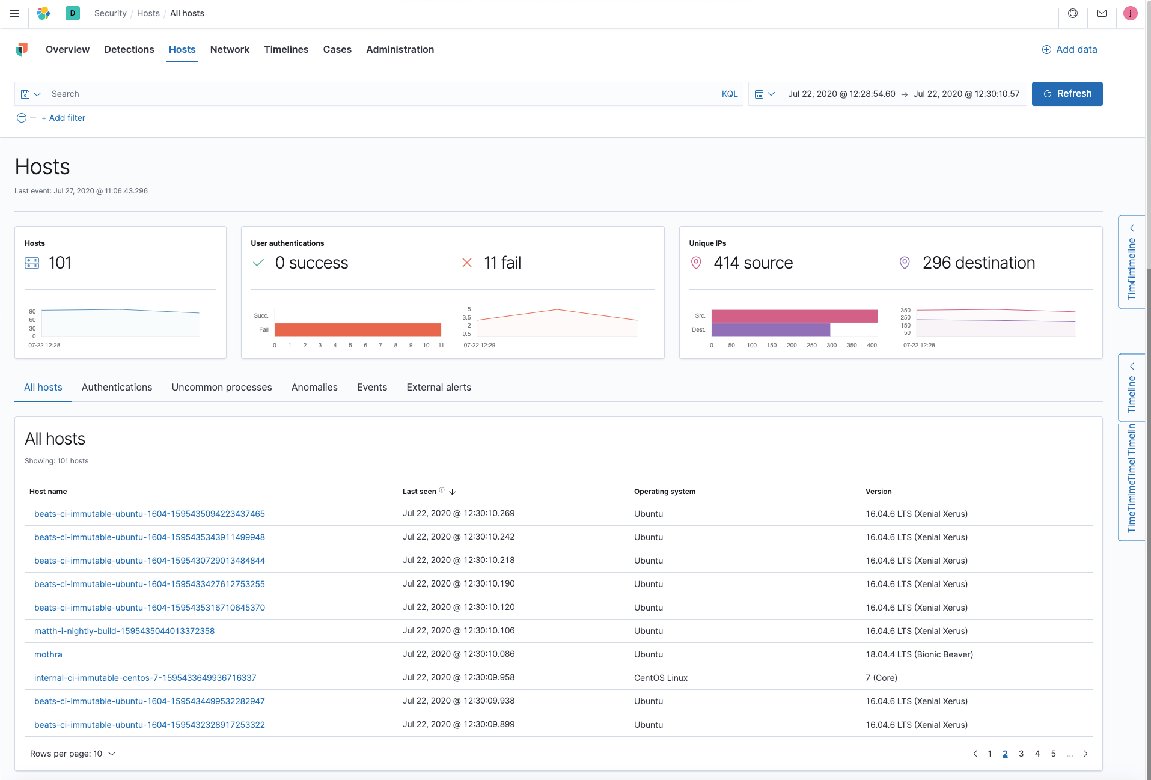Viewport: 1151px width, 780px height.
Task: Open the hamburger navigation menu
Action: click(14, 13)
